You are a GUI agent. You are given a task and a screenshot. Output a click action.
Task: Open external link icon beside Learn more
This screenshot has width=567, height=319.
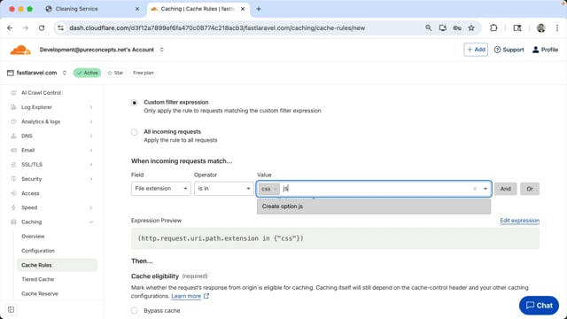coord(206,296)
